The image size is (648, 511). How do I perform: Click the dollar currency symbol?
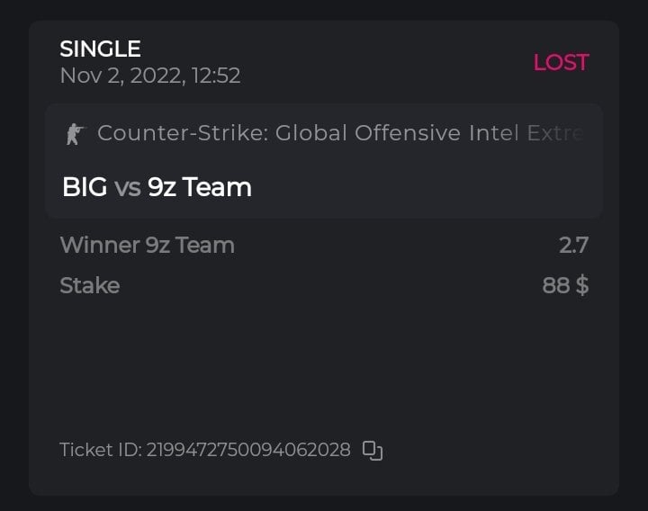tap(582, 286)
